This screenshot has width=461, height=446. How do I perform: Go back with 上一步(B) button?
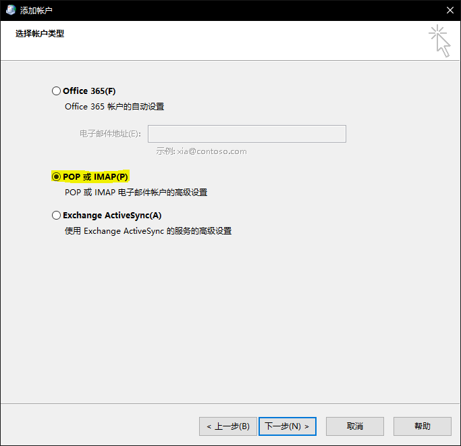(228, 426)
